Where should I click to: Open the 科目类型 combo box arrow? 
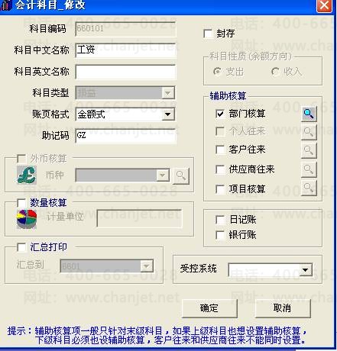(x=168, y=93)
